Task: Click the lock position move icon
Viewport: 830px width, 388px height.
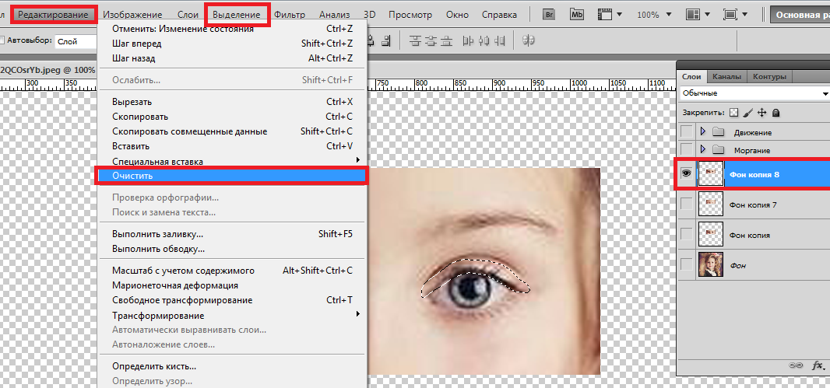Action: click(x=761, y=112)
